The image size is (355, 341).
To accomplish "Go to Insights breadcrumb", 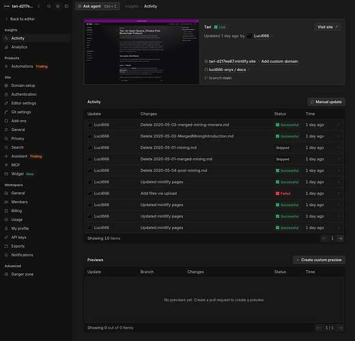I will click(132, 6).
